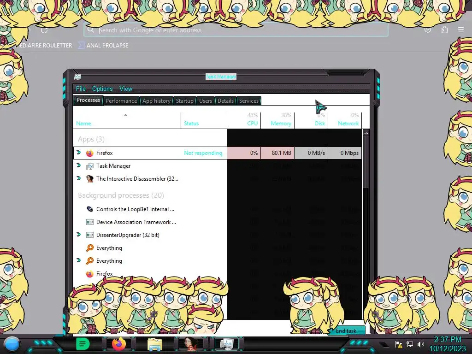Screen dimensions: 472x354
Task: Open the Options menu in Task Manager
Action: tap(102, 89)
